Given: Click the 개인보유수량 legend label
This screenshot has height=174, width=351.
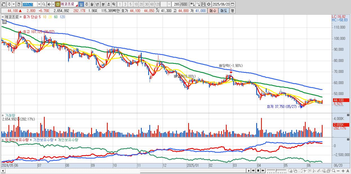Looking at the screenshot, I should pos(68,140).
